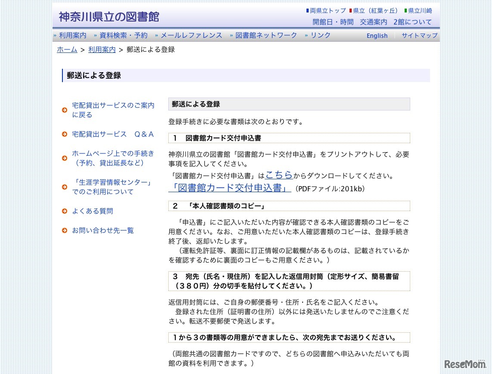Click the orange arrow icon beside よくある質問

point(65,211)
